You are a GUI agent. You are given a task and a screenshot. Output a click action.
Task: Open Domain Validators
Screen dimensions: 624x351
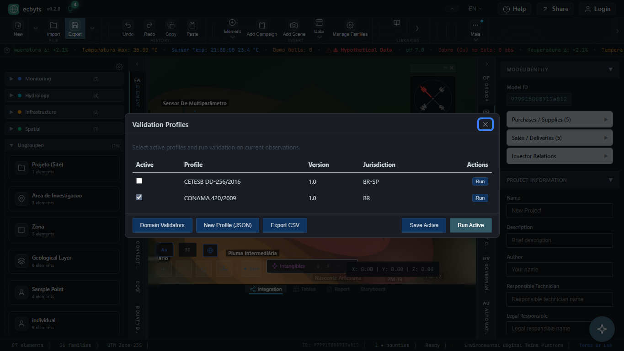coord(162,225)
